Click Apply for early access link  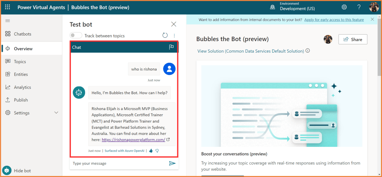[334, 19]
